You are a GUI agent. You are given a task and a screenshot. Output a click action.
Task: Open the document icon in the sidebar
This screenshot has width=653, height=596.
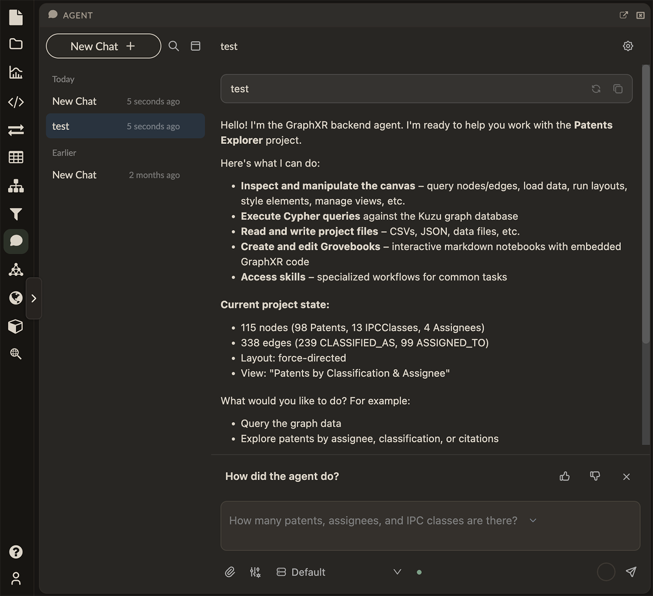point(16,17)
